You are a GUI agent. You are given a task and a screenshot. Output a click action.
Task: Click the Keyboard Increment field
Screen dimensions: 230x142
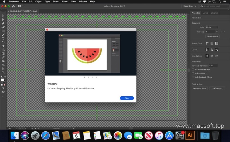pyautogui.click(x=213, y=65)
